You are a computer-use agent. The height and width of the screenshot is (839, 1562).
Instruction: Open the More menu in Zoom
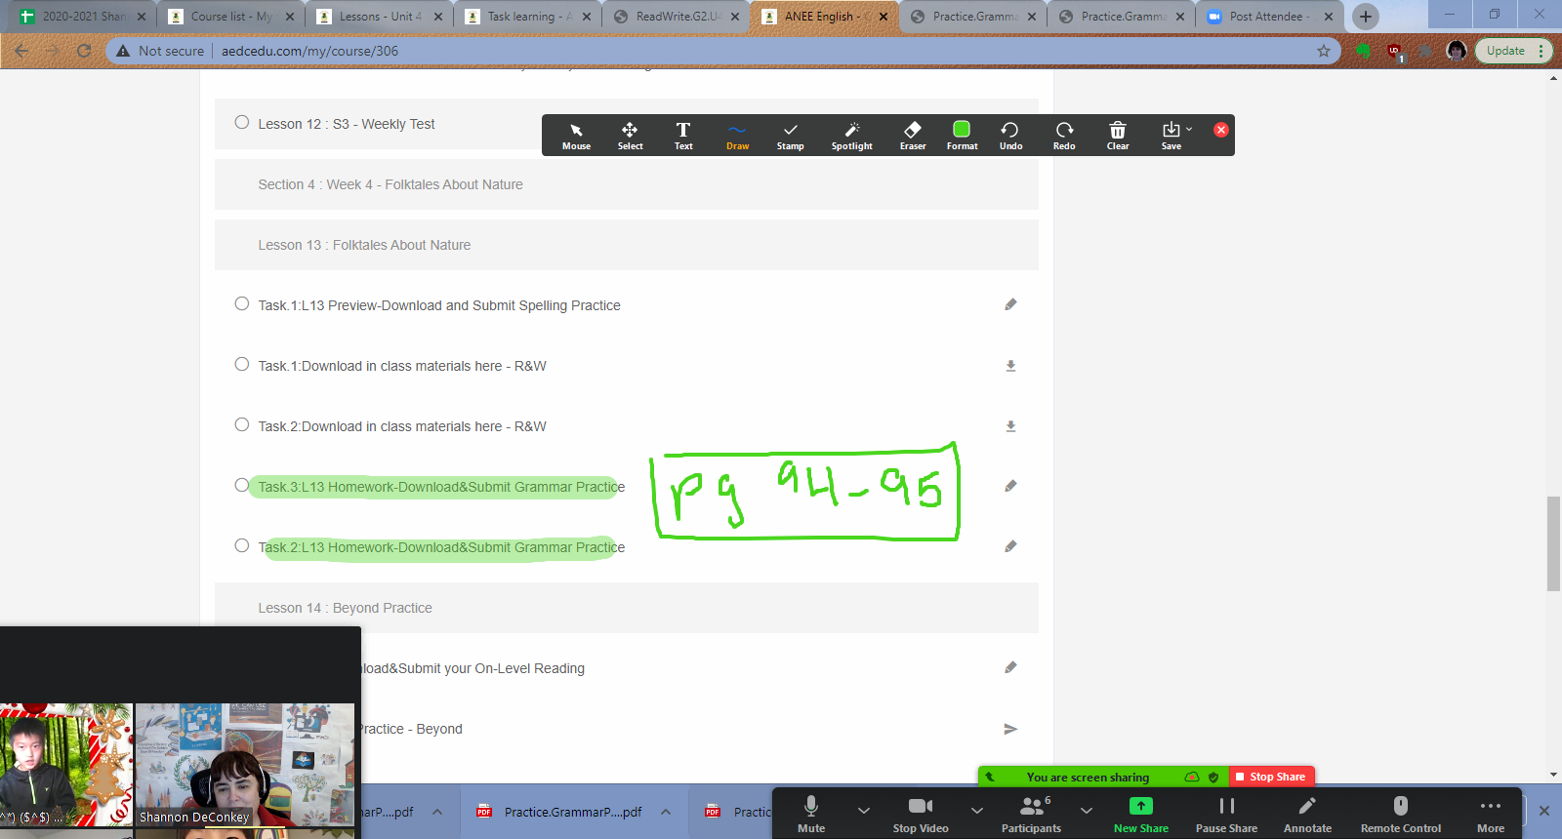click(1491, 814)
